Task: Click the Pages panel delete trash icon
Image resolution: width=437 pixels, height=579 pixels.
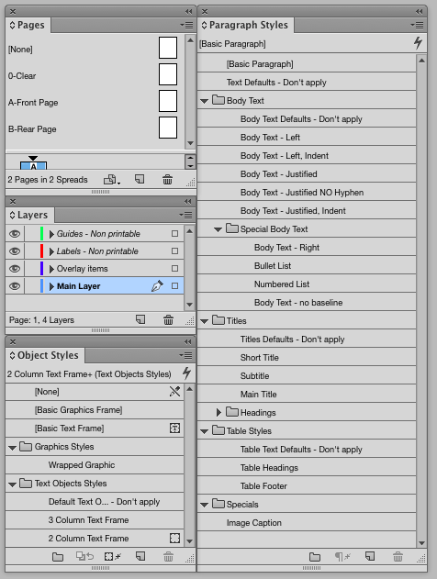Action: click(x=167, y=180)
